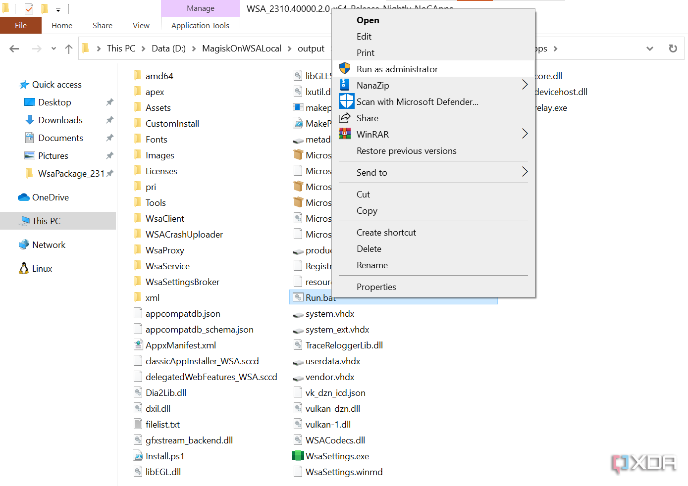Click the AppxManifest.xml file icon
The height and width of the screenshot is (486, 688).
[x=138, y=345]
